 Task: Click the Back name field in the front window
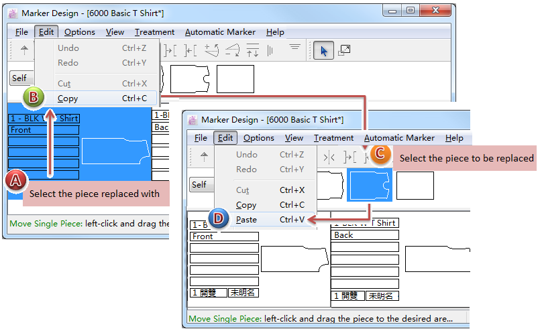pos(365,235)
